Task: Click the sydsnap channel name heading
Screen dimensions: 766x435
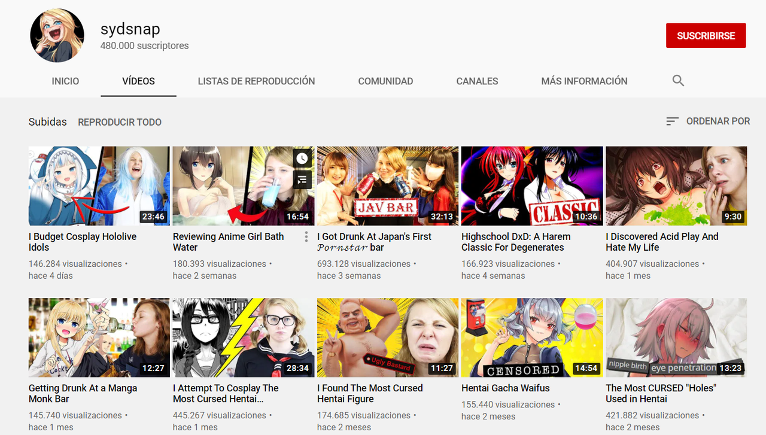Action: 130,29
